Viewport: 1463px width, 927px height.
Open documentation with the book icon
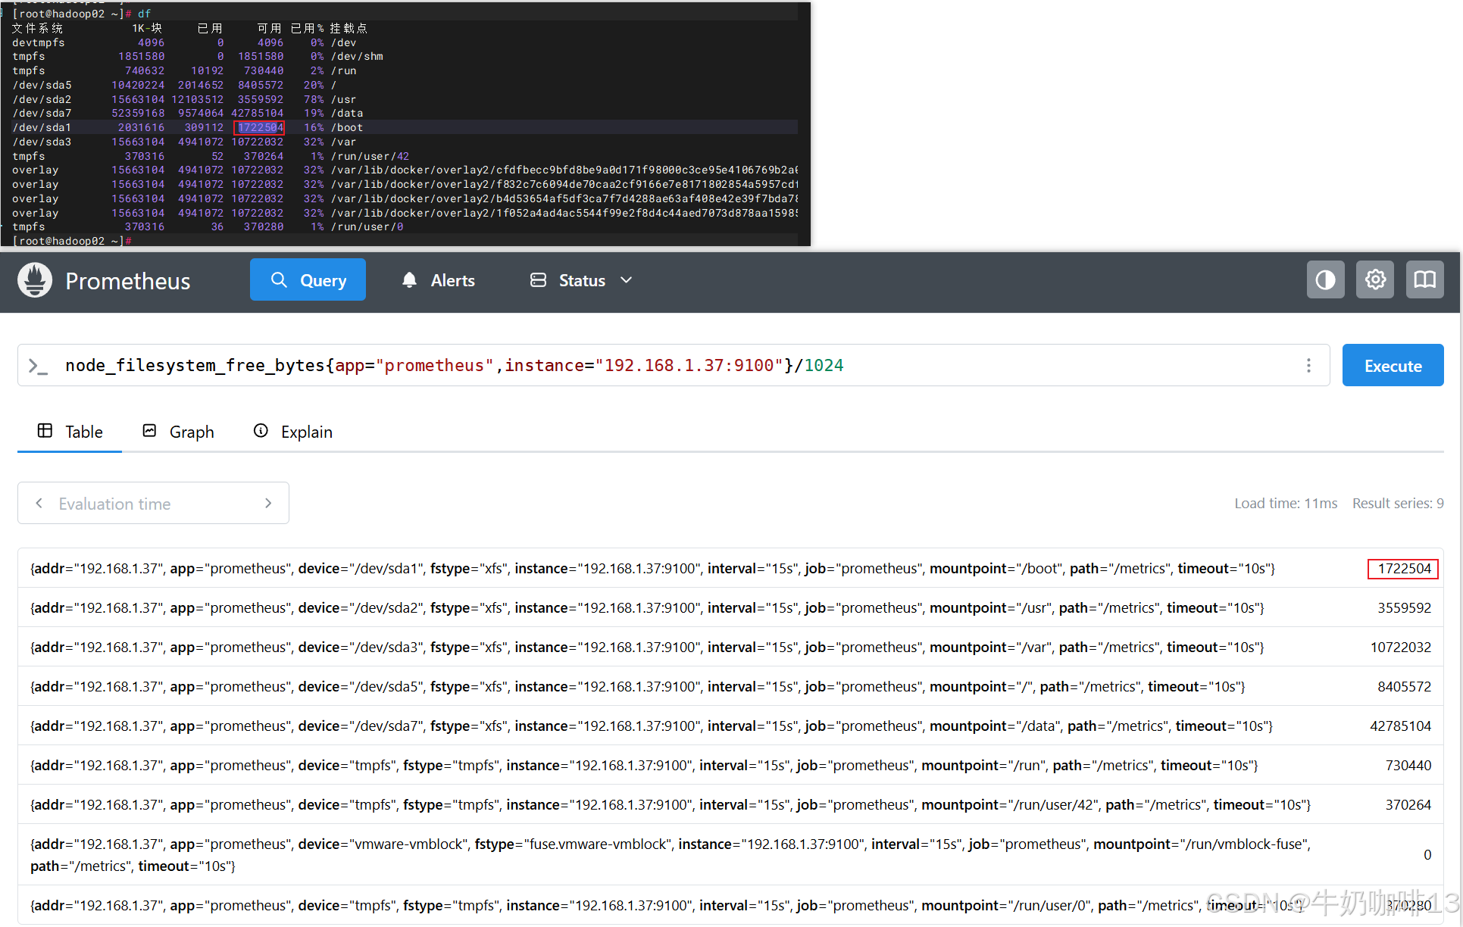tap(1424, 280)
